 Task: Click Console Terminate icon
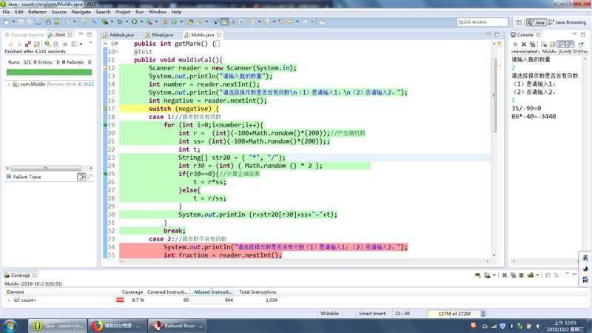point(515,44)
